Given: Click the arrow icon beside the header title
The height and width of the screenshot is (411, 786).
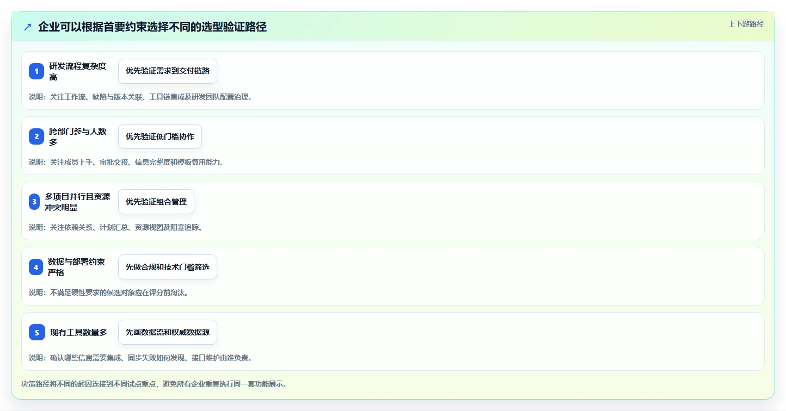Looking at the screenshot, I should (x=28, y=27).
